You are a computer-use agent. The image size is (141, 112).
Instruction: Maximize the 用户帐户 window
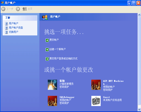coord(134,3)
